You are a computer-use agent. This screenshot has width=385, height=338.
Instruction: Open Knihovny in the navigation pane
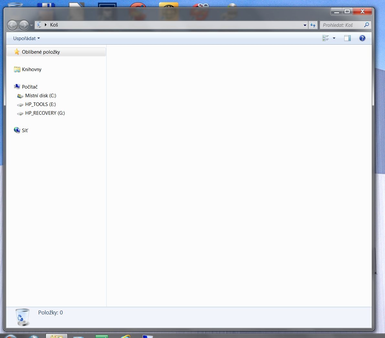[31, 69]
